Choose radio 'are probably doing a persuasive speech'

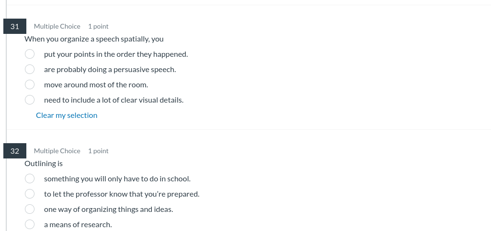[30, 69]
